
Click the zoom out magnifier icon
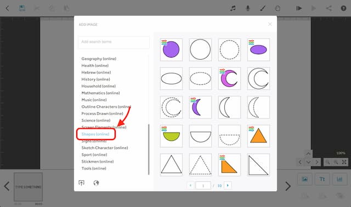[327, 162]
